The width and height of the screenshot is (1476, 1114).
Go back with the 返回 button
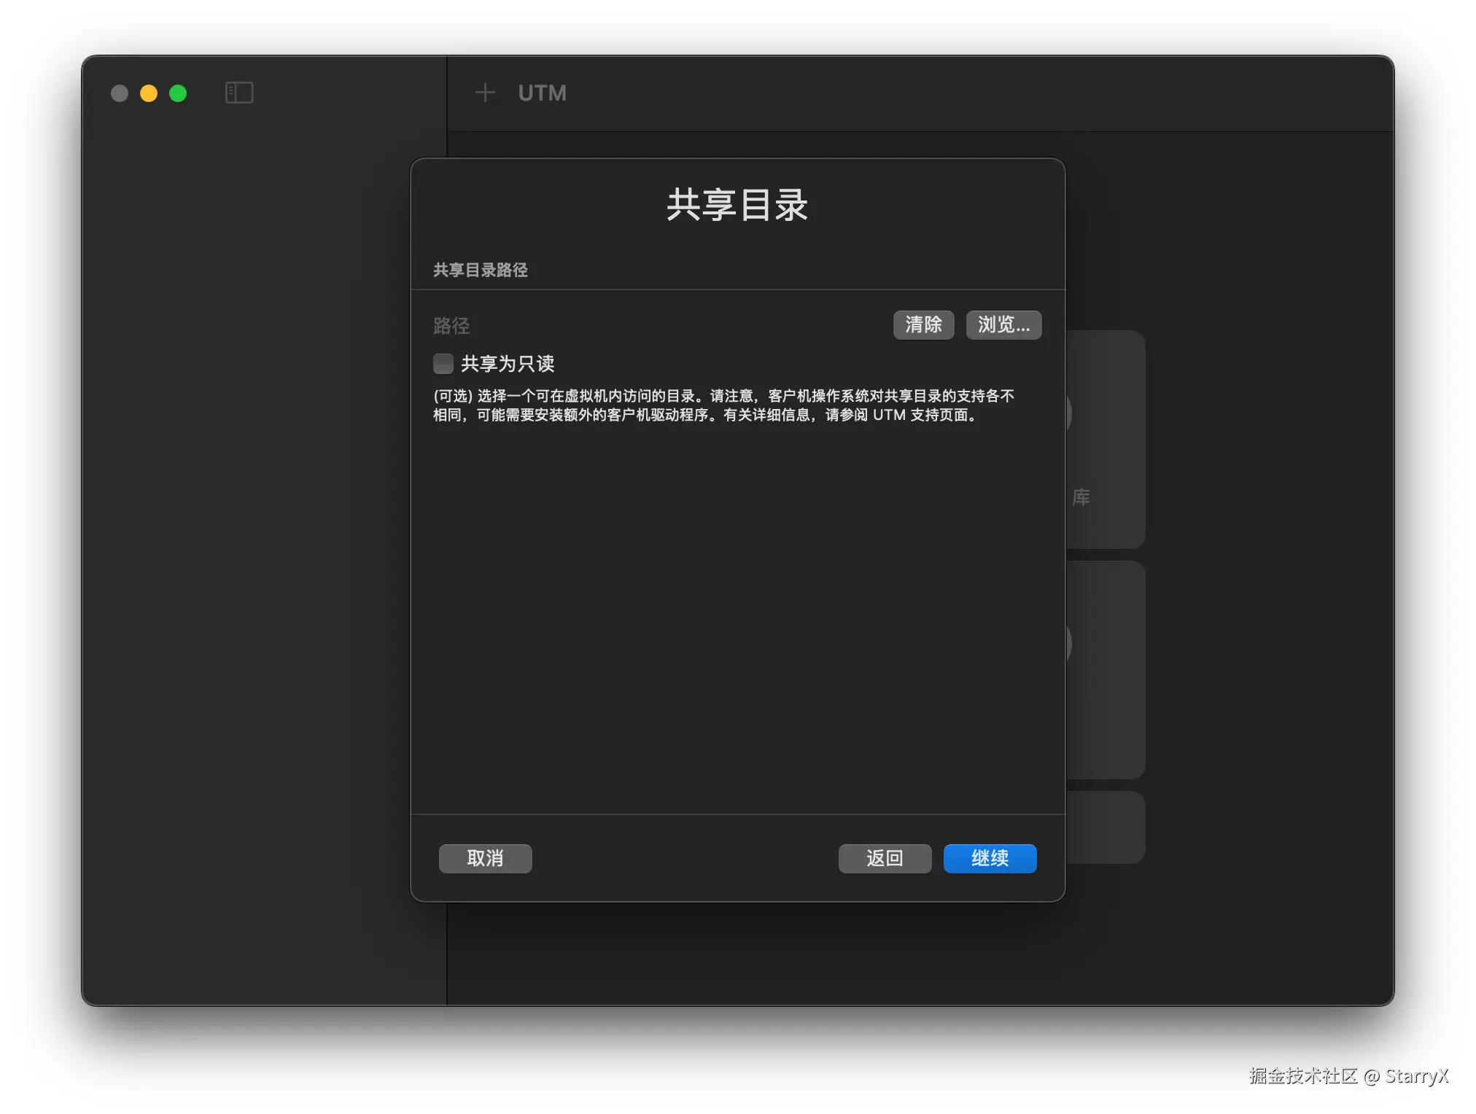pos(885,858)
